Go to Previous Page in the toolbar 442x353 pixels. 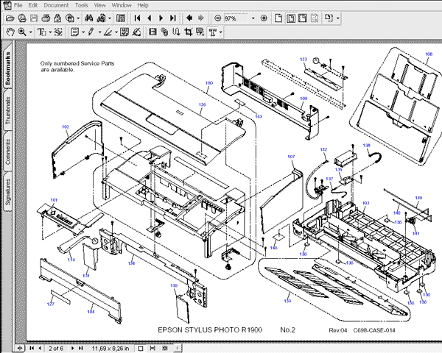pyautogui.click(x=149, y=18)
